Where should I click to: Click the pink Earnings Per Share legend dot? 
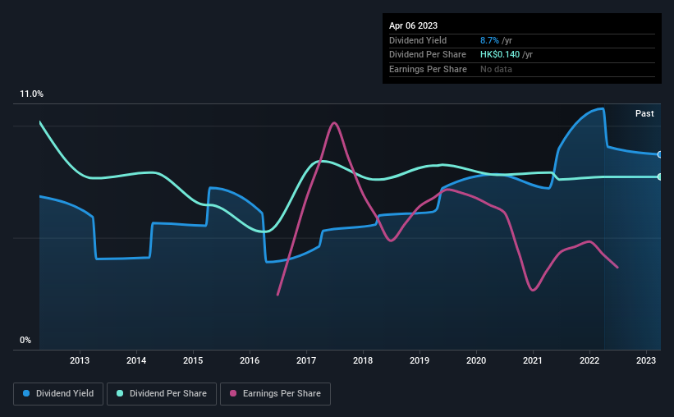coord(233,393)
